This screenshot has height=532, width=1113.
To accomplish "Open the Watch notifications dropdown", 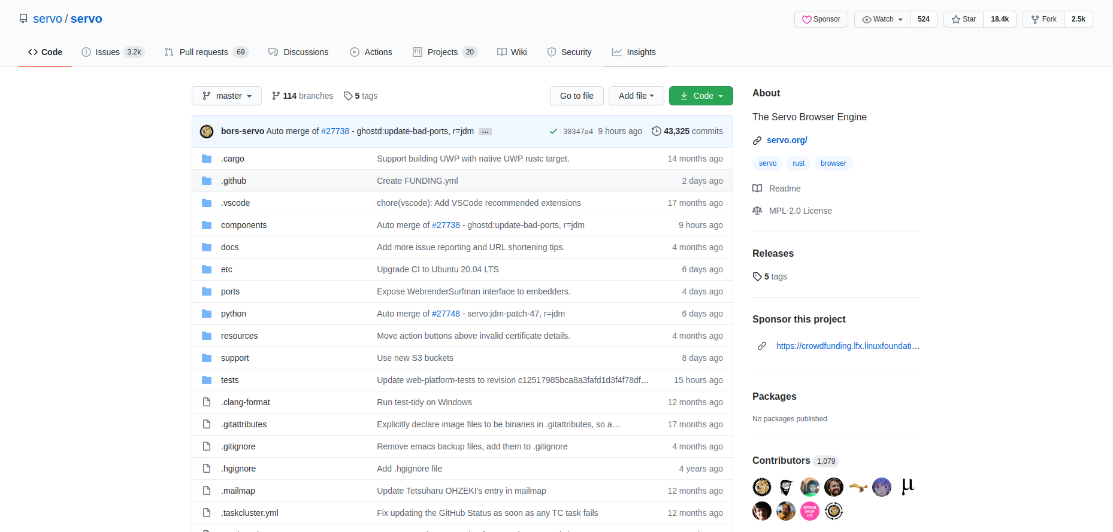I will tap(882, 19).
